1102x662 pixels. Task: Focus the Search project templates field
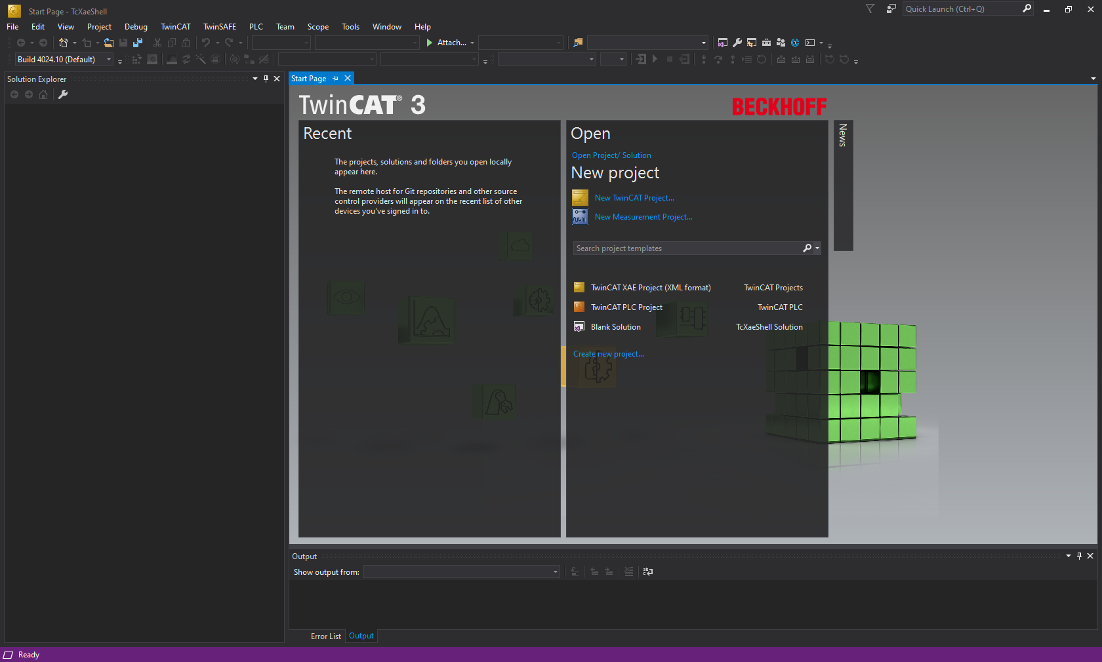point(687,248)
